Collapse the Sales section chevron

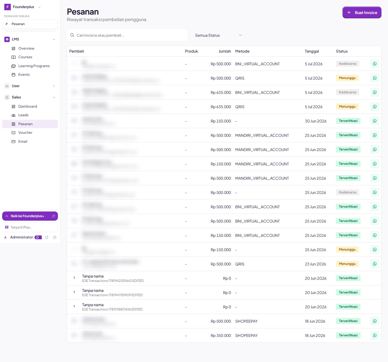(54, 97)
